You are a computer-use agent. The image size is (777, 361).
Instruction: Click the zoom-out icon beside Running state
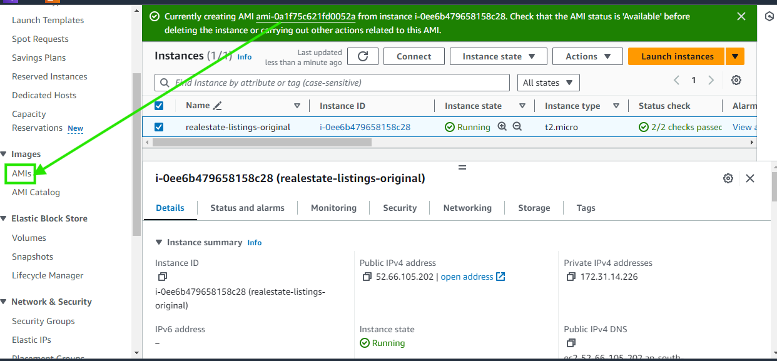pos(517,127)
